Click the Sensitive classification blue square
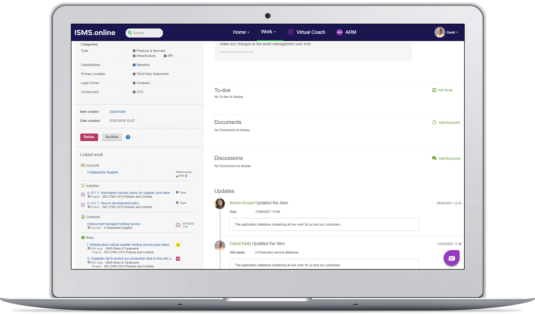The image size is (535, 314). click(x=134, y=65)
